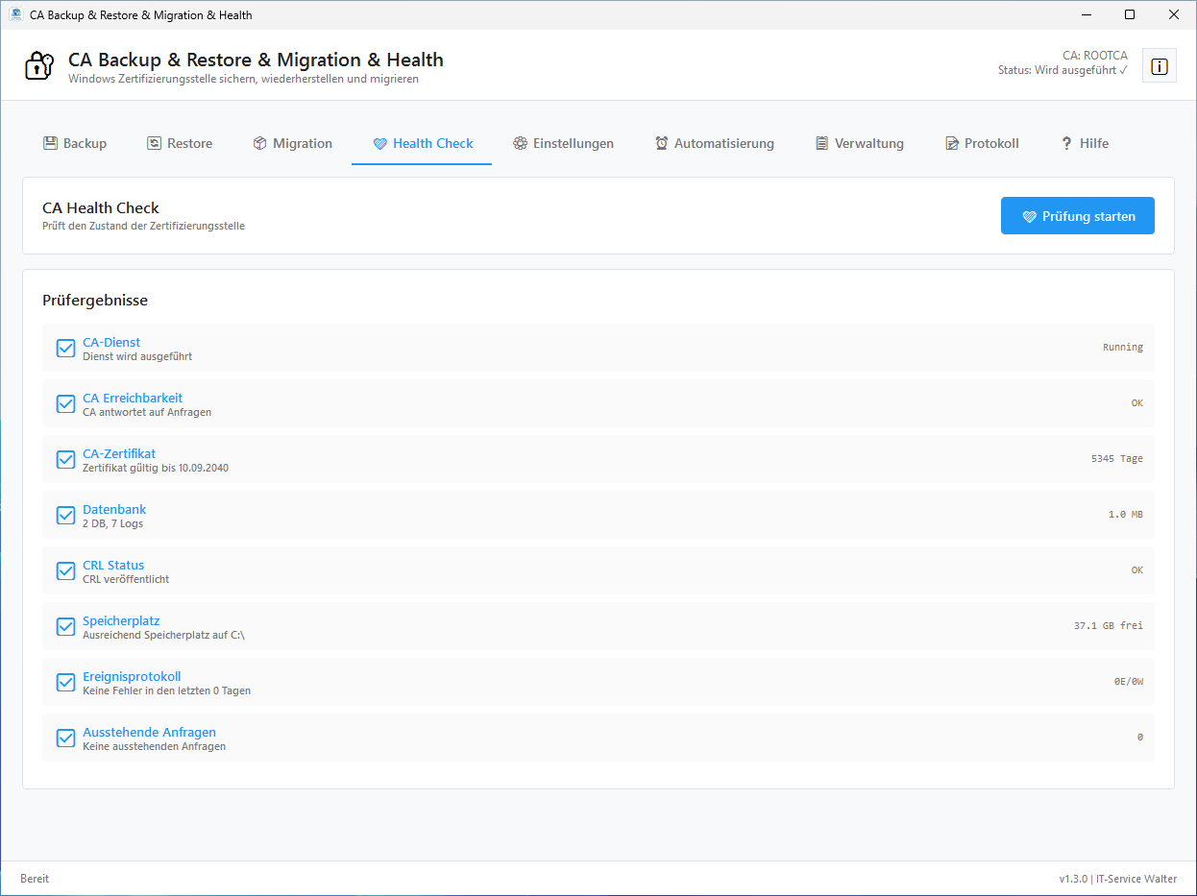The width and height of the screenshot is (1197, 896).
Task: Click the alarm clock icon on Automatisierung tab
Action: point(662,143)
